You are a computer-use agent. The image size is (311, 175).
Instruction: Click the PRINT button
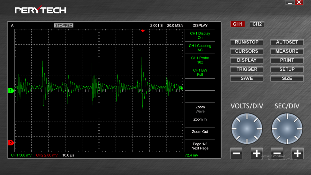coord(287,60)
